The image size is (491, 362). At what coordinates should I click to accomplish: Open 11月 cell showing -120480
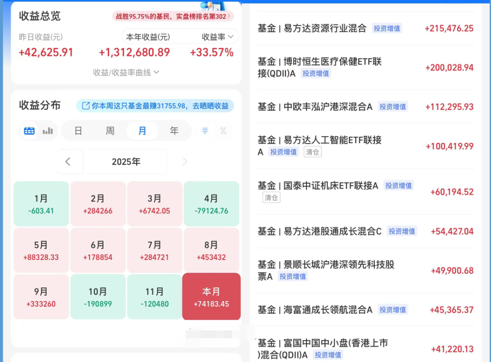[x=155, y=297]
